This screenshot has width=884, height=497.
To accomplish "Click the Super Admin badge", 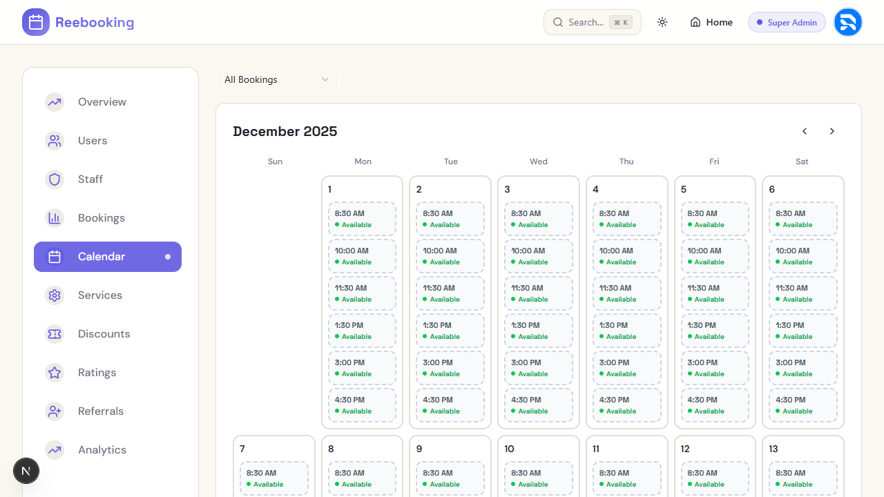I will [787, 22].
